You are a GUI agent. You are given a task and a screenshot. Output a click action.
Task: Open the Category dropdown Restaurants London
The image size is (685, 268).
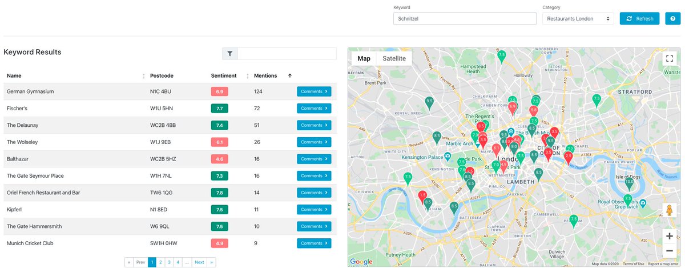tap(578, 19)
